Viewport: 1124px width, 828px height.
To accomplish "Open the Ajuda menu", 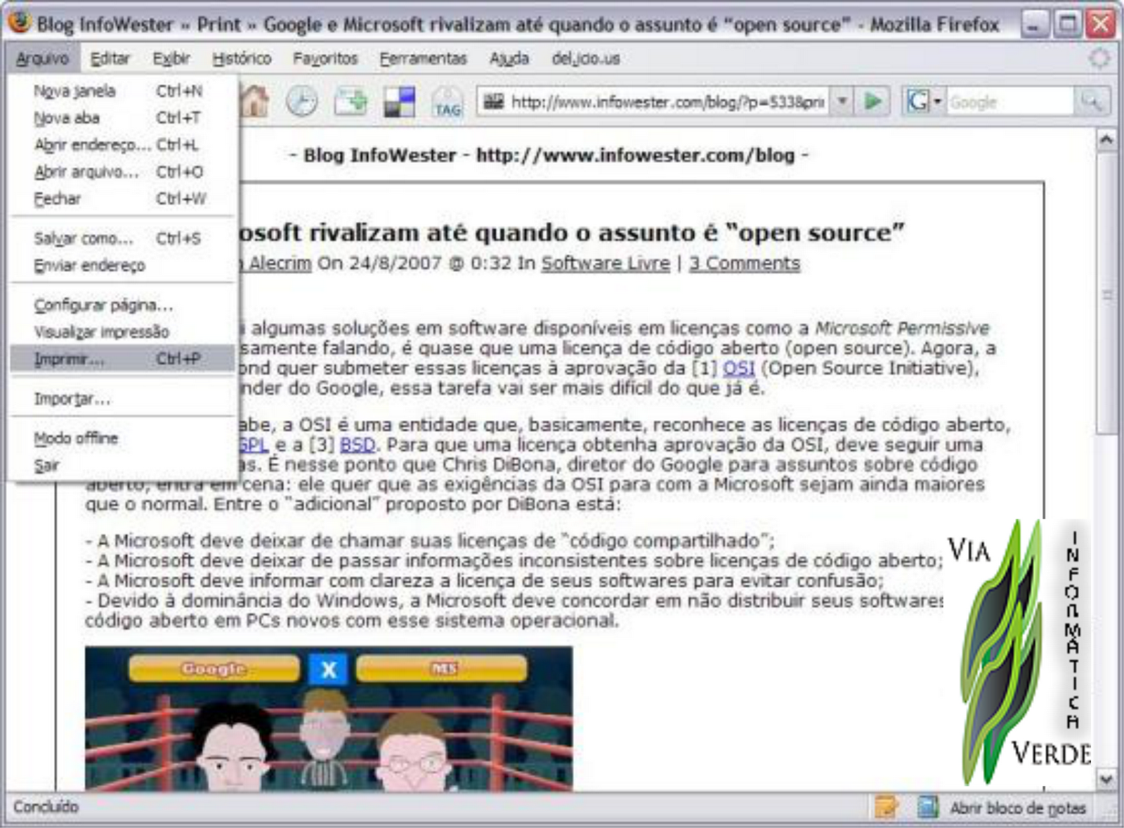I will click(509, 58).
